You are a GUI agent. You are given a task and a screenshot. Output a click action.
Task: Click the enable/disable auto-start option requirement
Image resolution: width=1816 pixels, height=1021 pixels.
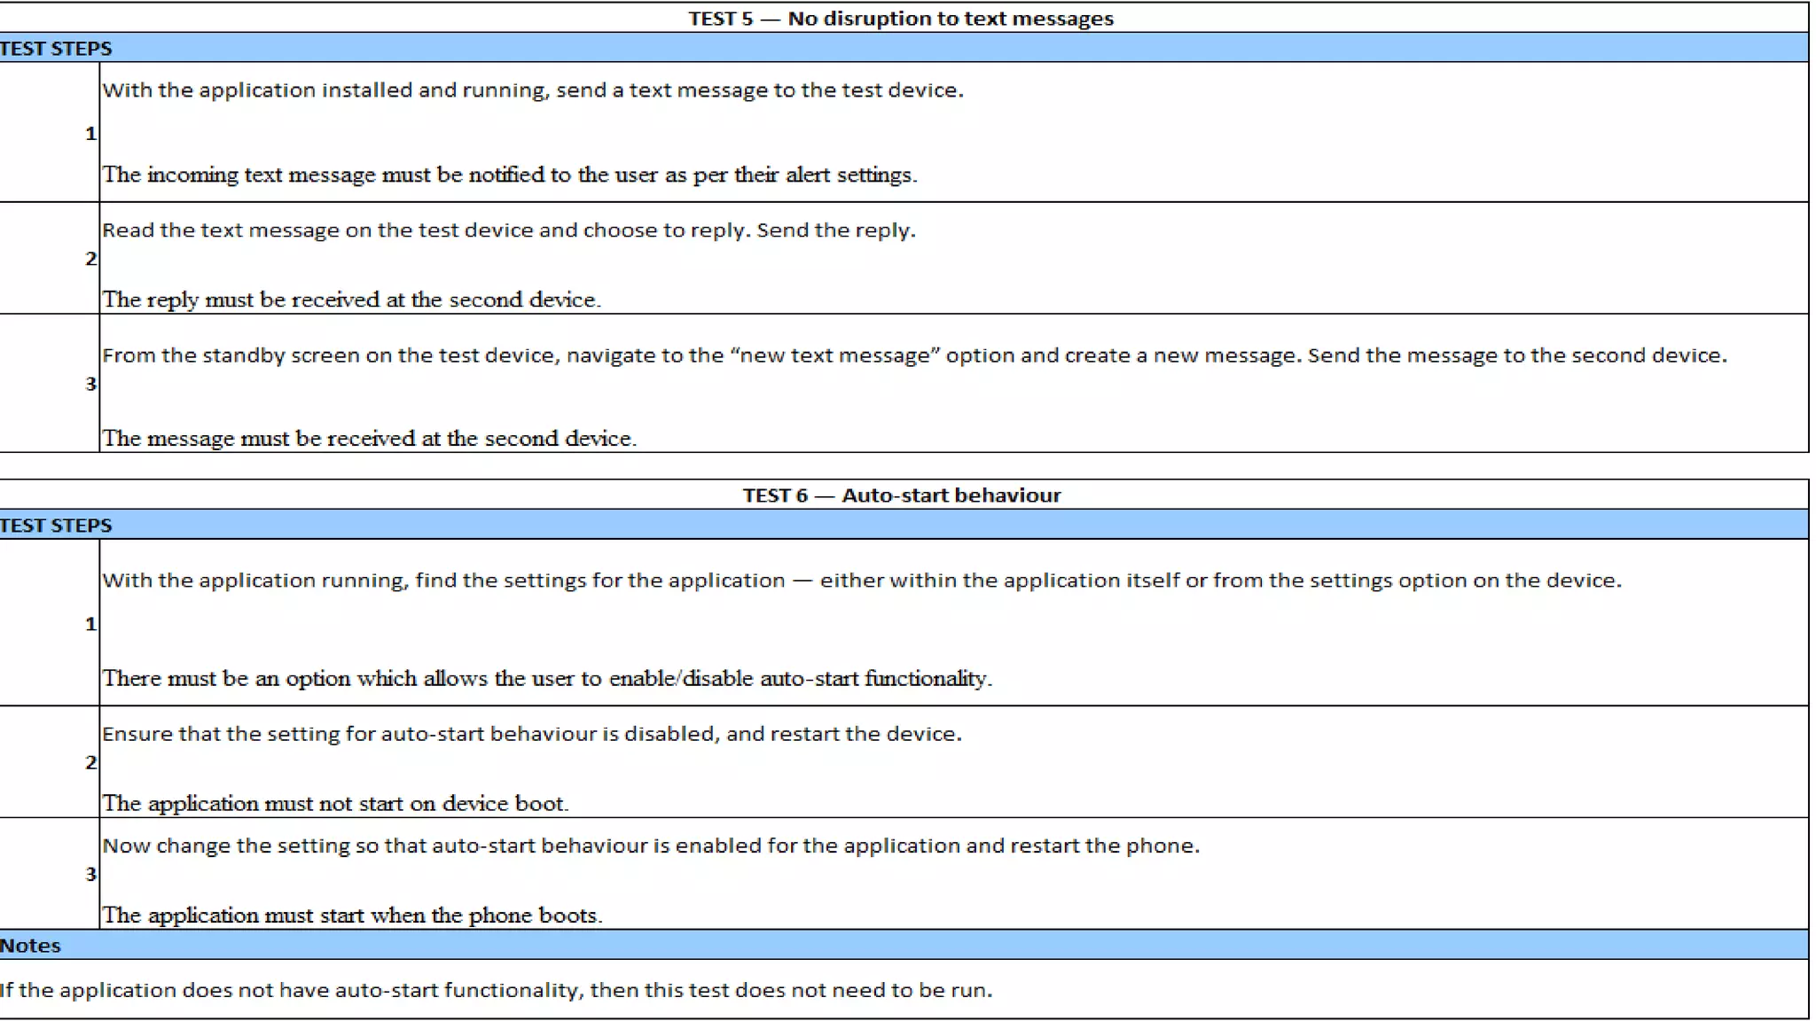(547, 679)
